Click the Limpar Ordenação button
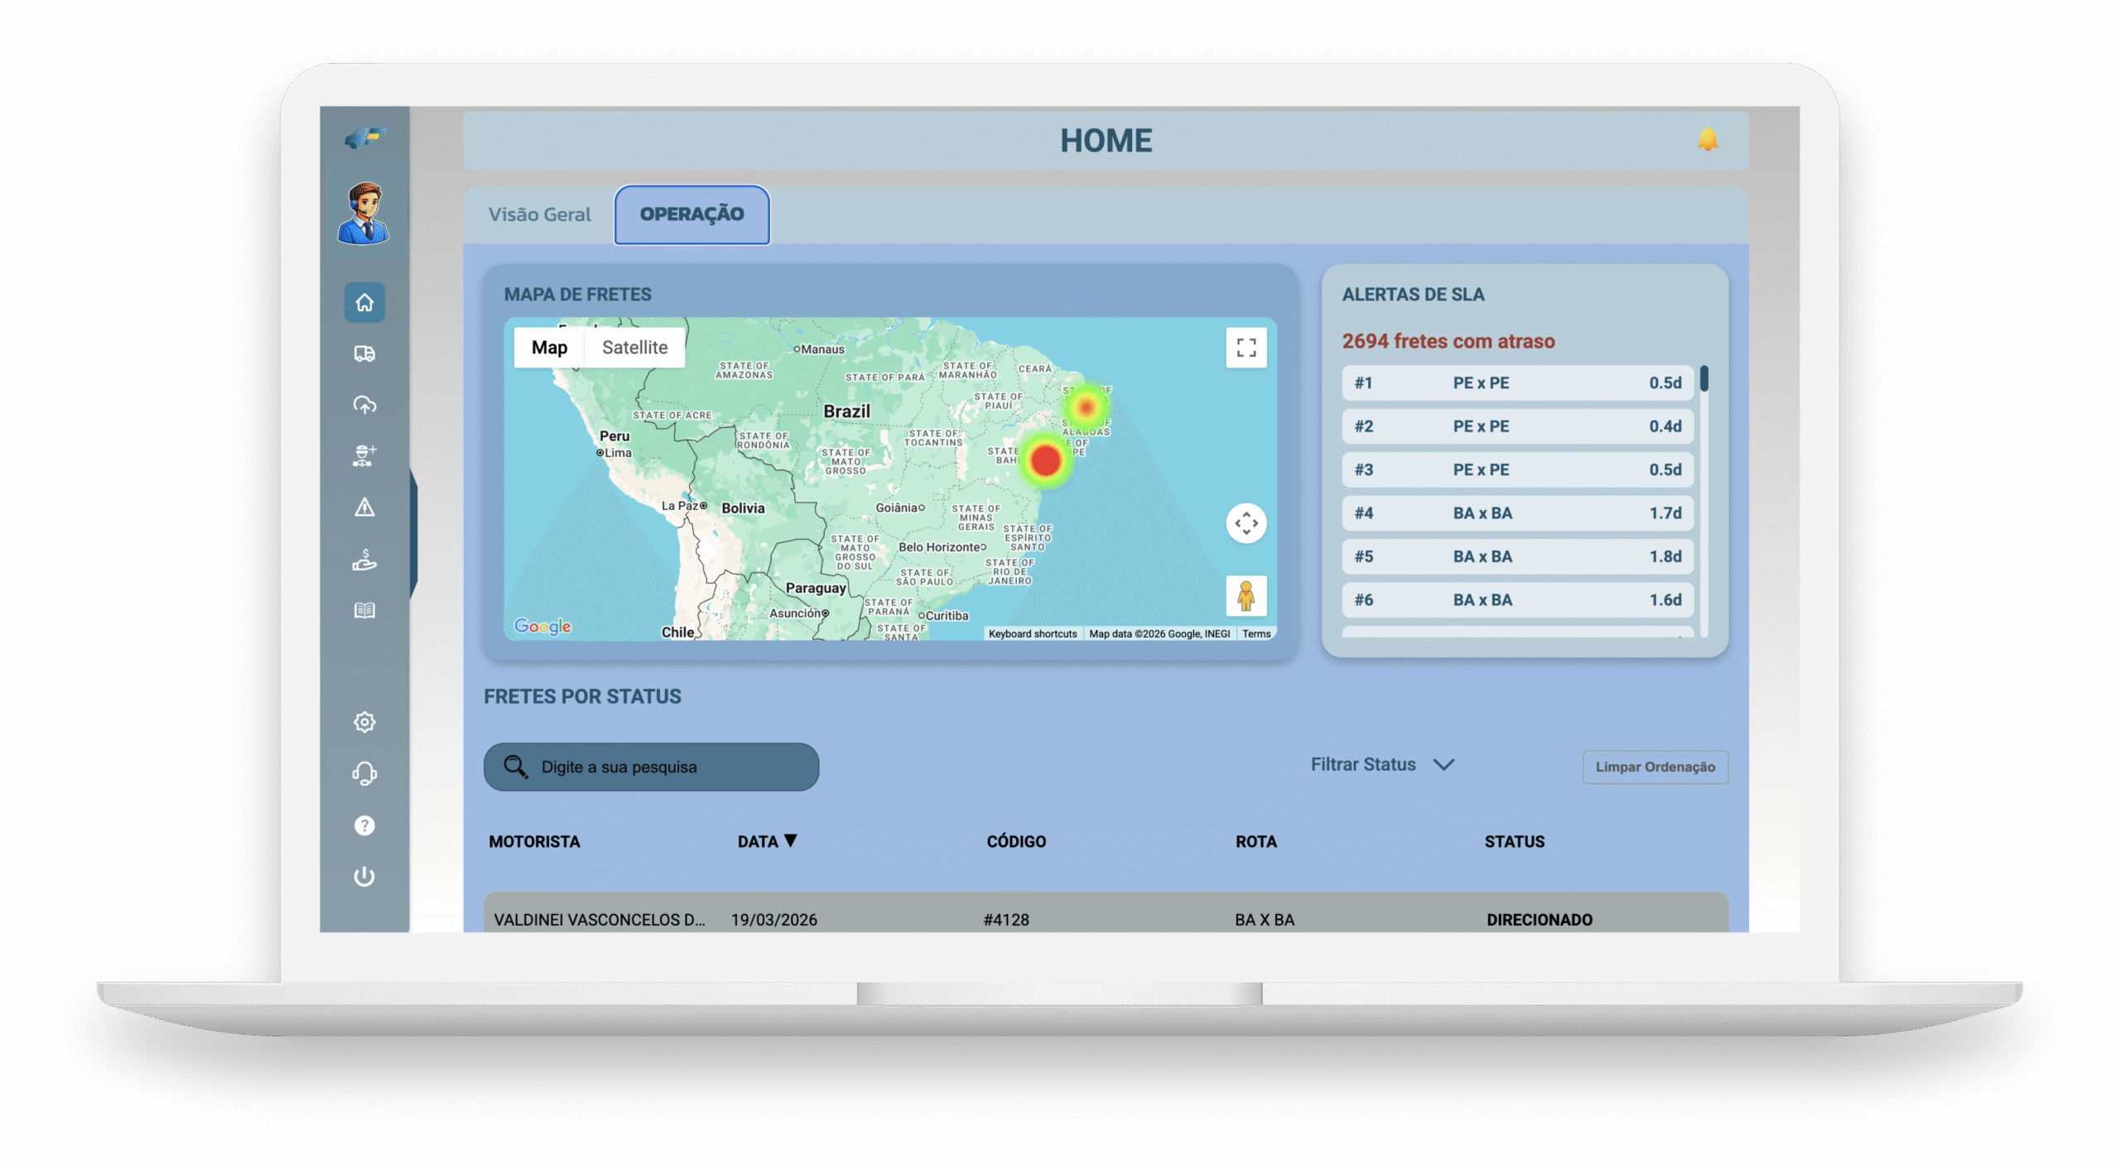 [1655, 767]
